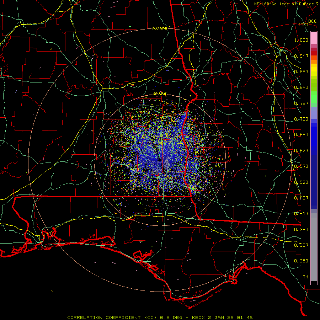The height and width of the screenshot is (320, 320).
Task: Click the 0.360 value on the color scale
Action: click(301, 230)
